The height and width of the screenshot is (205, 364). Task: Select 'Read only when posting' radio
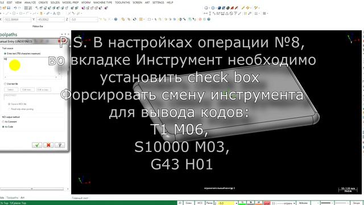[9, 109]
